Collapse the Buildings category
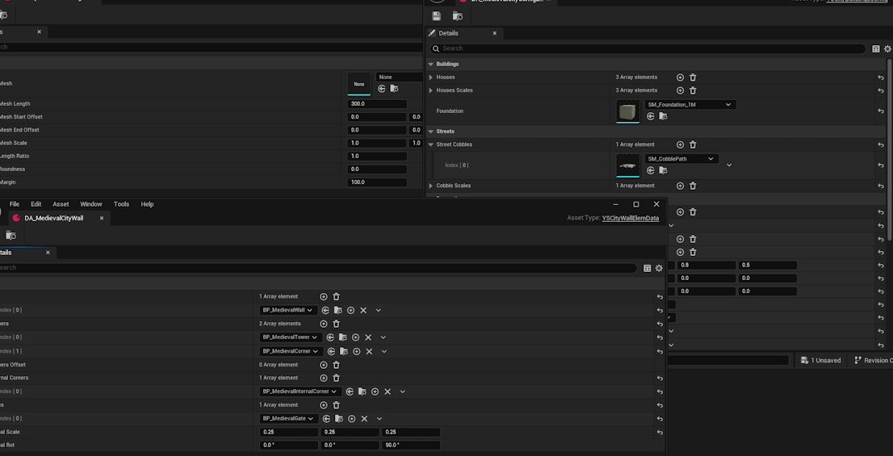The image size is (893, 456). (431, 64)
